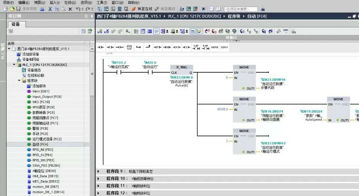
Task: Expand network 10 (程序段 10)
Action: point(98,178)
